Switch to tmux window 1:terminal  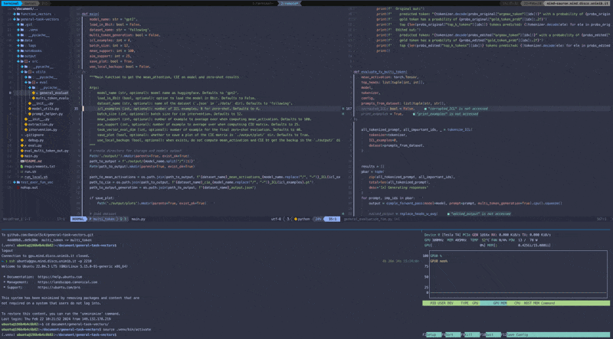(x=264, y=3)
